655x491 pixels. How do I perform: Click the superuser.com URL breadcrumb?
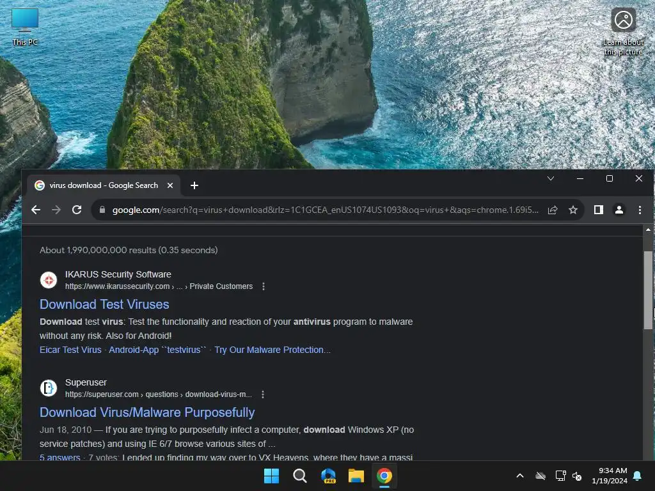pos(159,394)
